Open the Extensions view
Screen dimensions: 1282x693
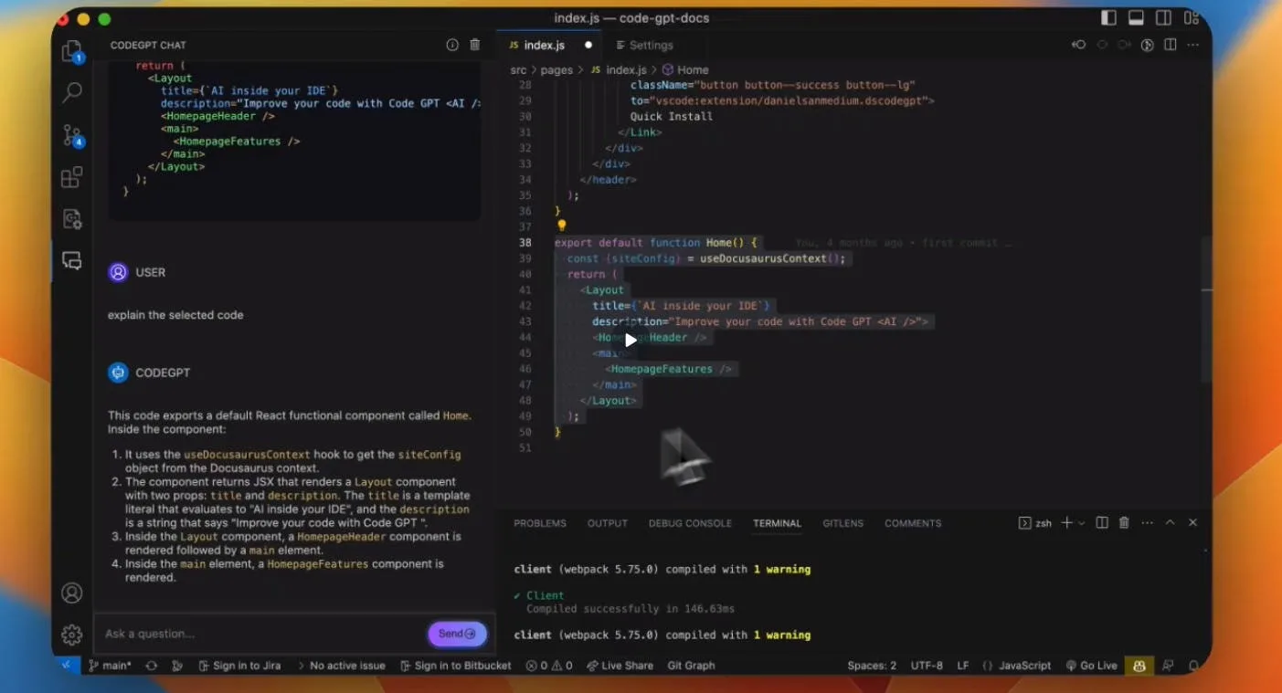[x=71, y=177]
